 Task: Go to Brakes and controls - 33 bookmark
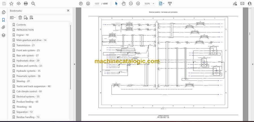click(29, 66)
